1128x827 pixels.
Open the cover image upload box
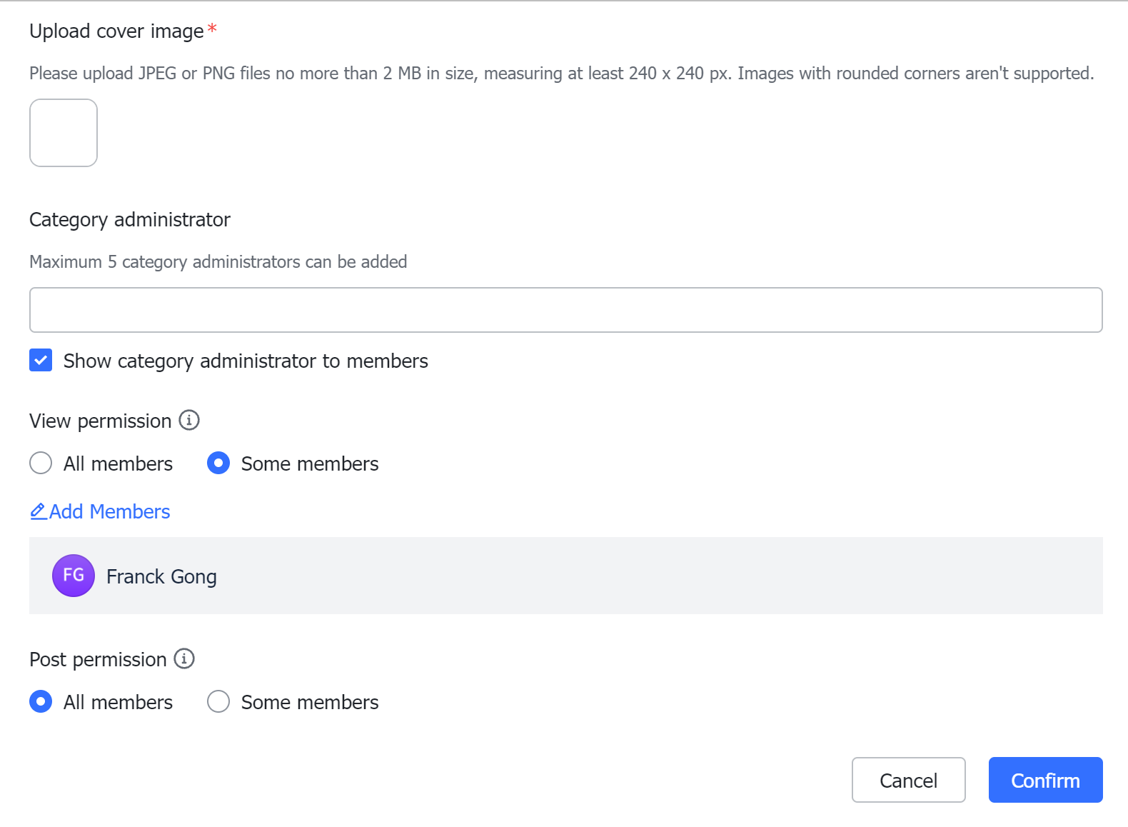pyautogui.click(x=64, y=133)
